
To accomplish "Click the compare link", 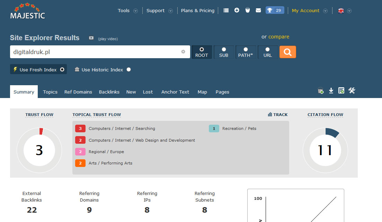I will pyautogui.click(x=279, y=37).
